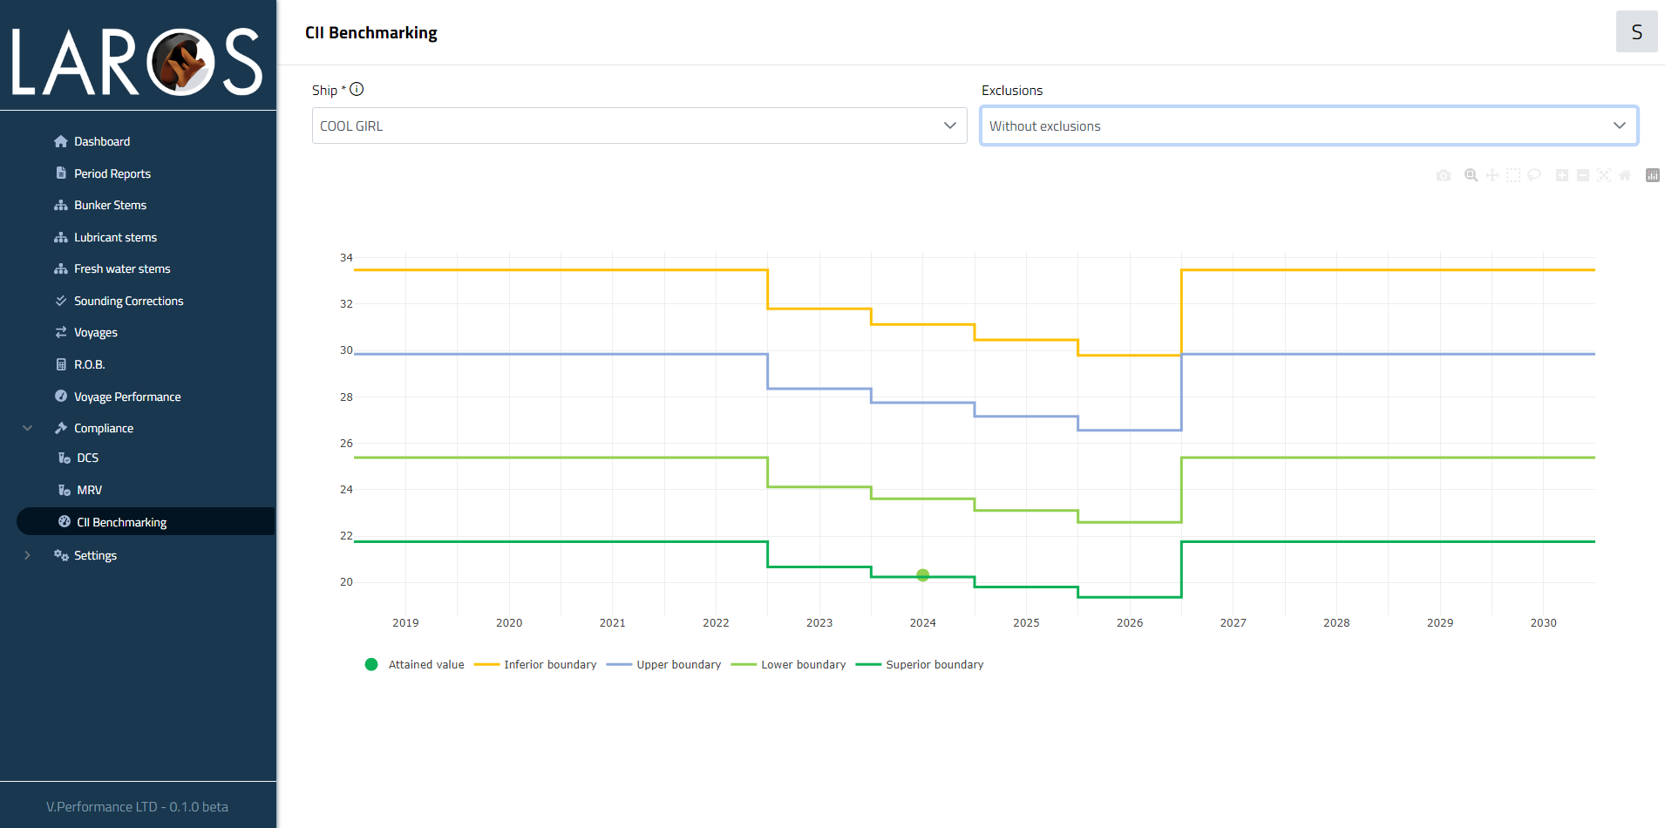
Task: Click the user avatar S button
Action: 1636,32
